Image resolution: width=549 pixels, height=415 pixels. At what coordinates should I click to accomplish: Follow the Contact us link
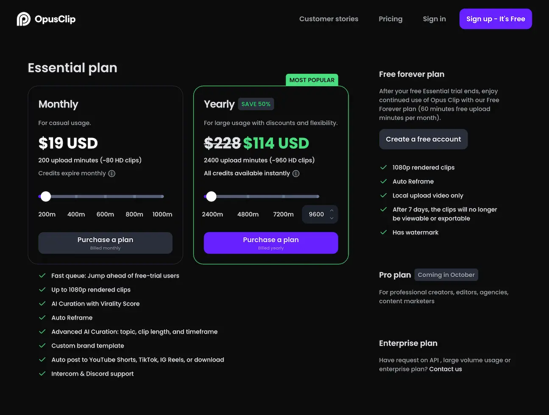[446, 369]
